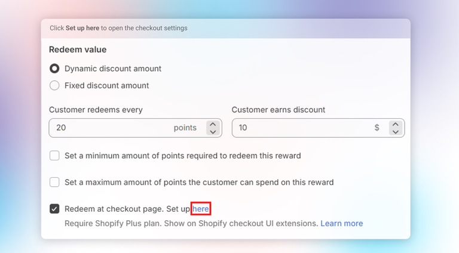
Task: Decrement the discount amount using down arrow
Action: click(x=394, y=131)
